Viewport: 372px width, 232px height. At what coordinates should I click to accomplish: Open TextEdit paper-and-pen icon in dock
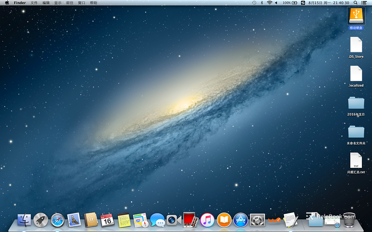pyautogui.click(x=290, y=220)
